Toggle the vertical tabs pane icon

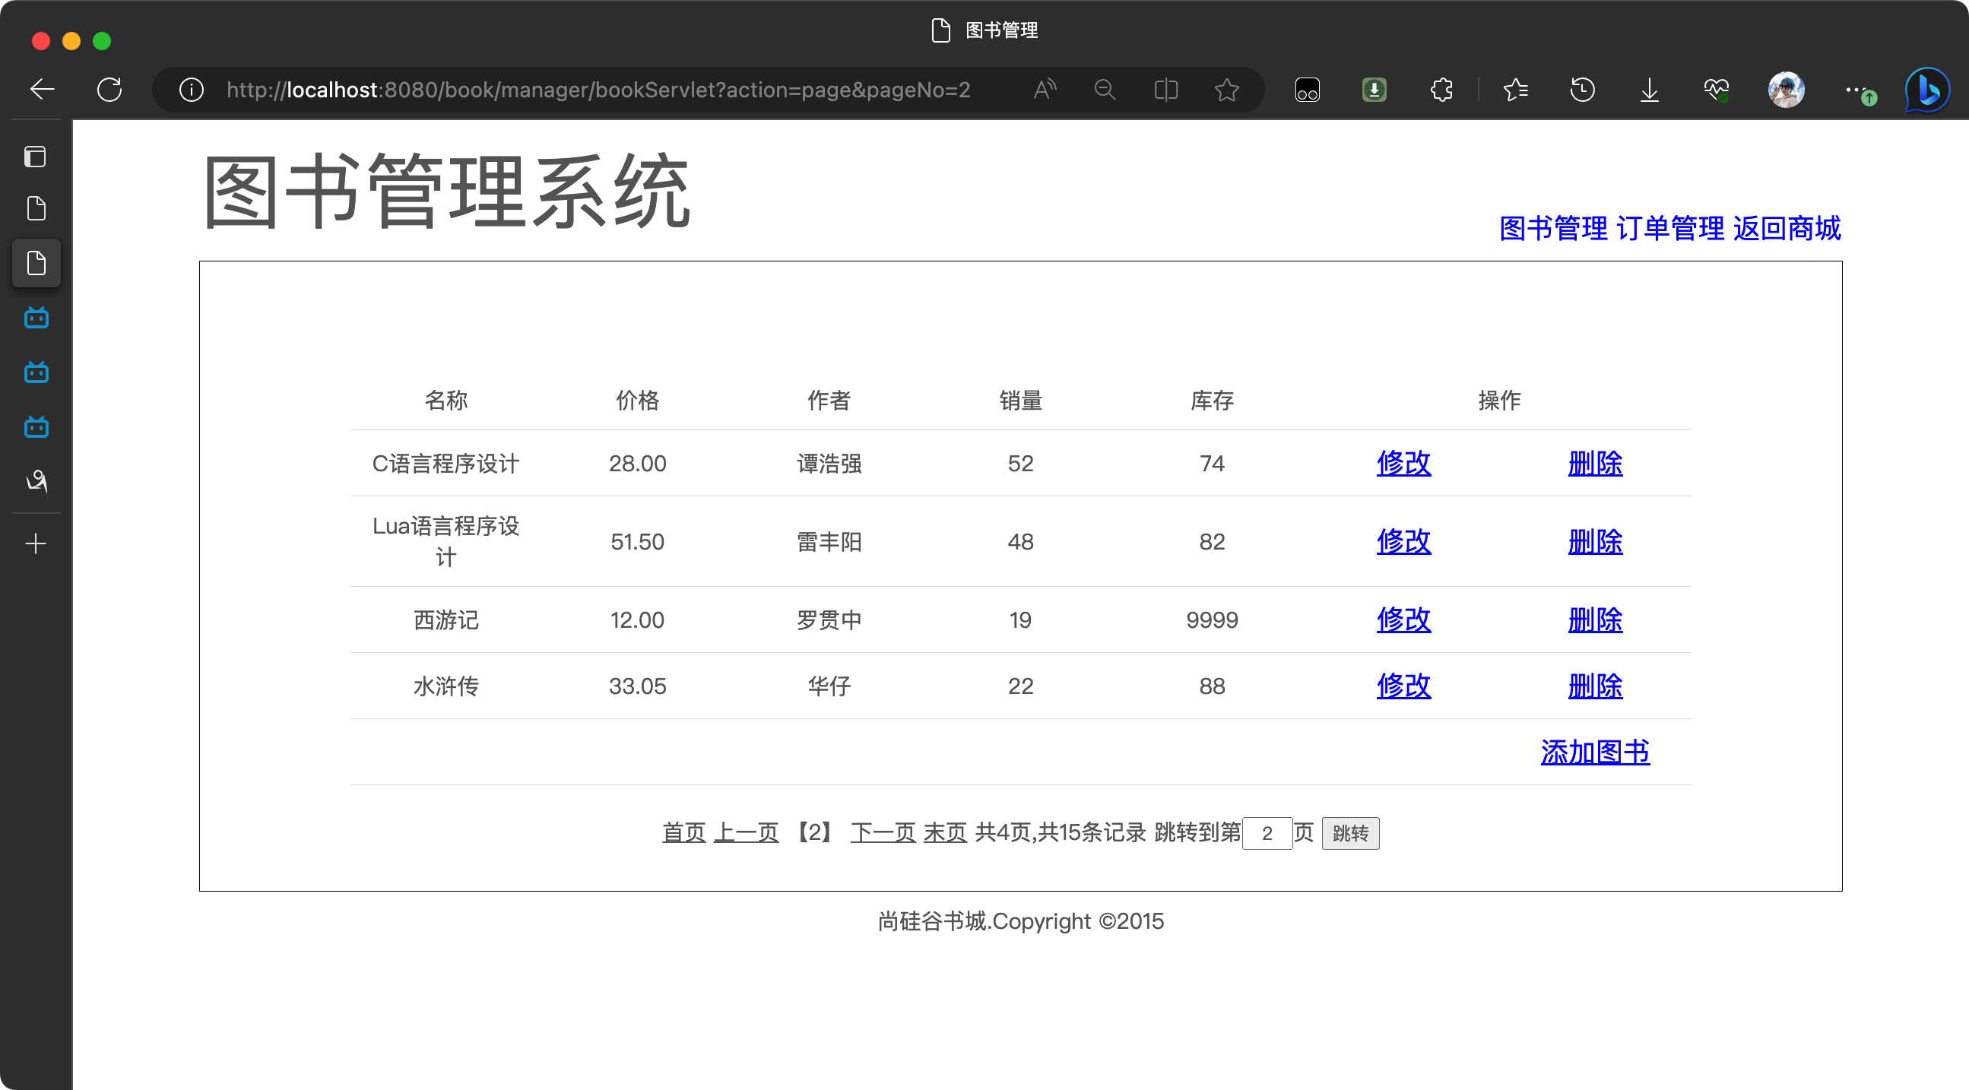35,157
